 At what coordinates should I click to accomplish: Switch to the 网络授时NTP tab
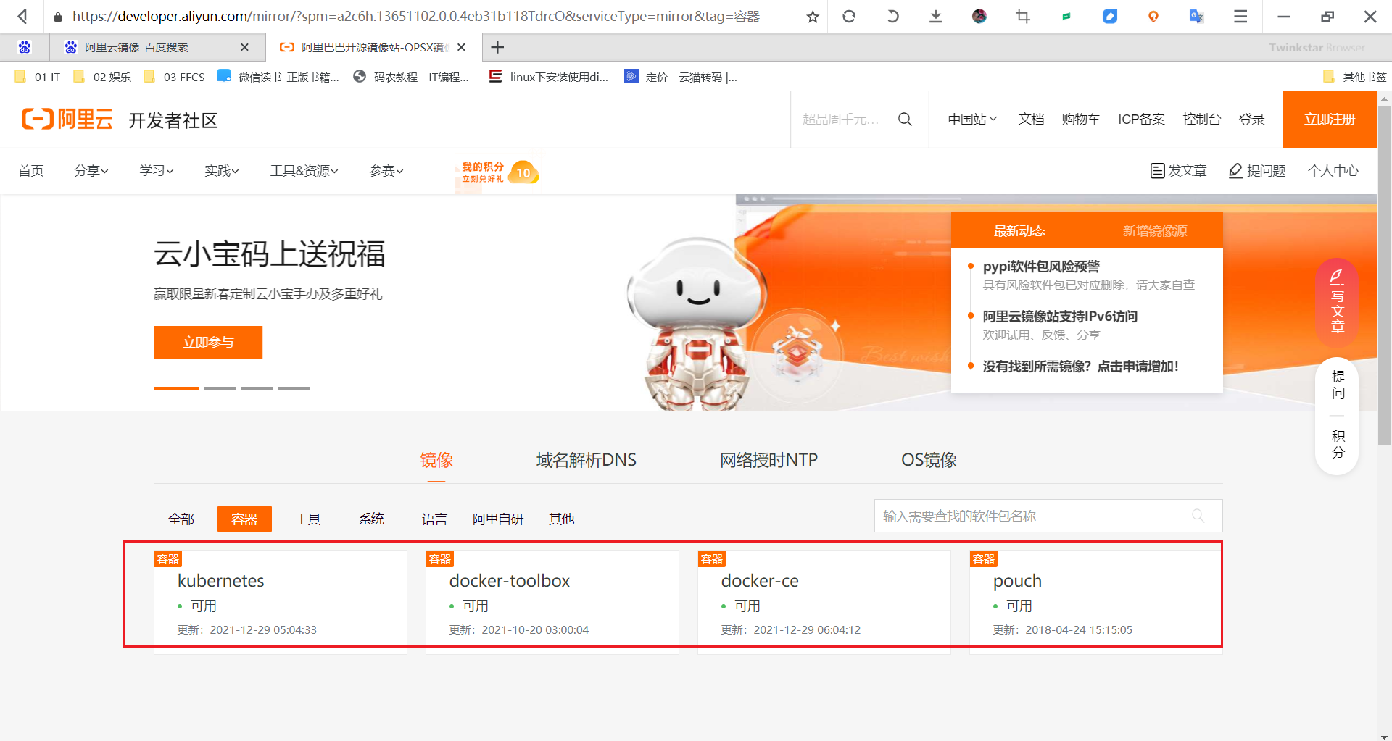768,460
